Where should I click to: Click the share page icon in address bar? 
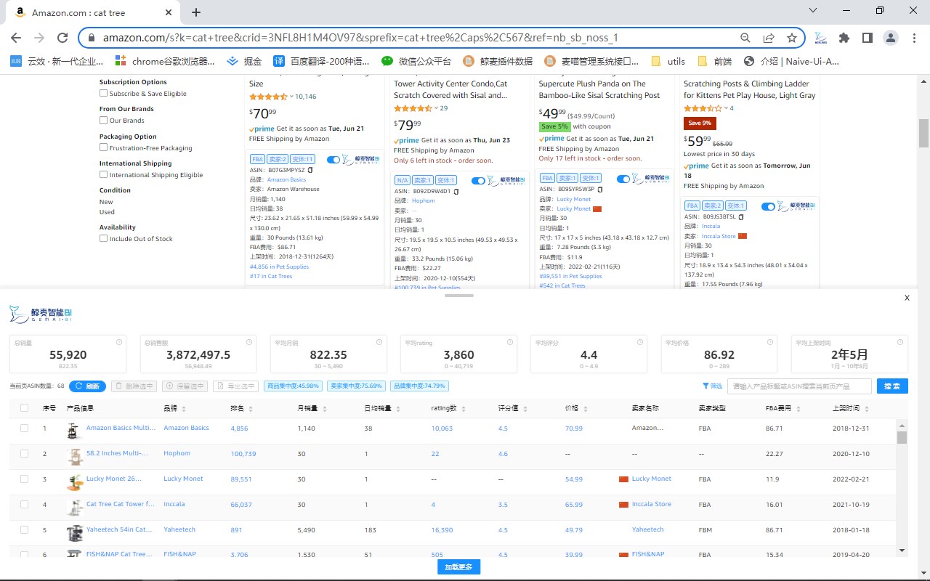pyautogui.click(x=769, y=38)
